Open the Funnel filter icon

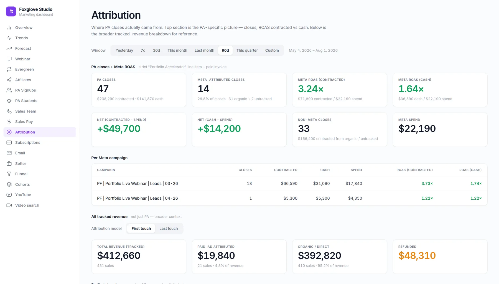click(9, 174)
